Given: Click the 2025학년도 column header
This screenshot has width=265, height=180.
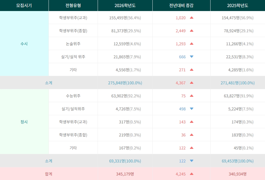Looking at the screenshot, I should click(237, 5).
